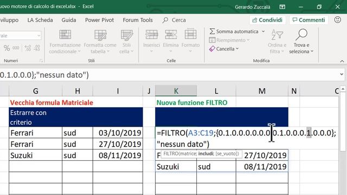Click 'Nuova funzione FILTRO' heading cell
This screenshot has height=195, width=347.
pos(192,102)
